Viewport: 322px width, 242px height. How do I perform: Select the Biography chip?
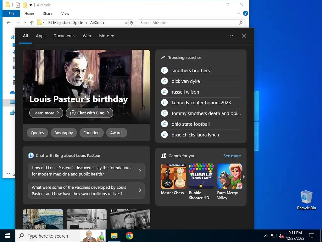pyautogui.click(x=64, y=133)
